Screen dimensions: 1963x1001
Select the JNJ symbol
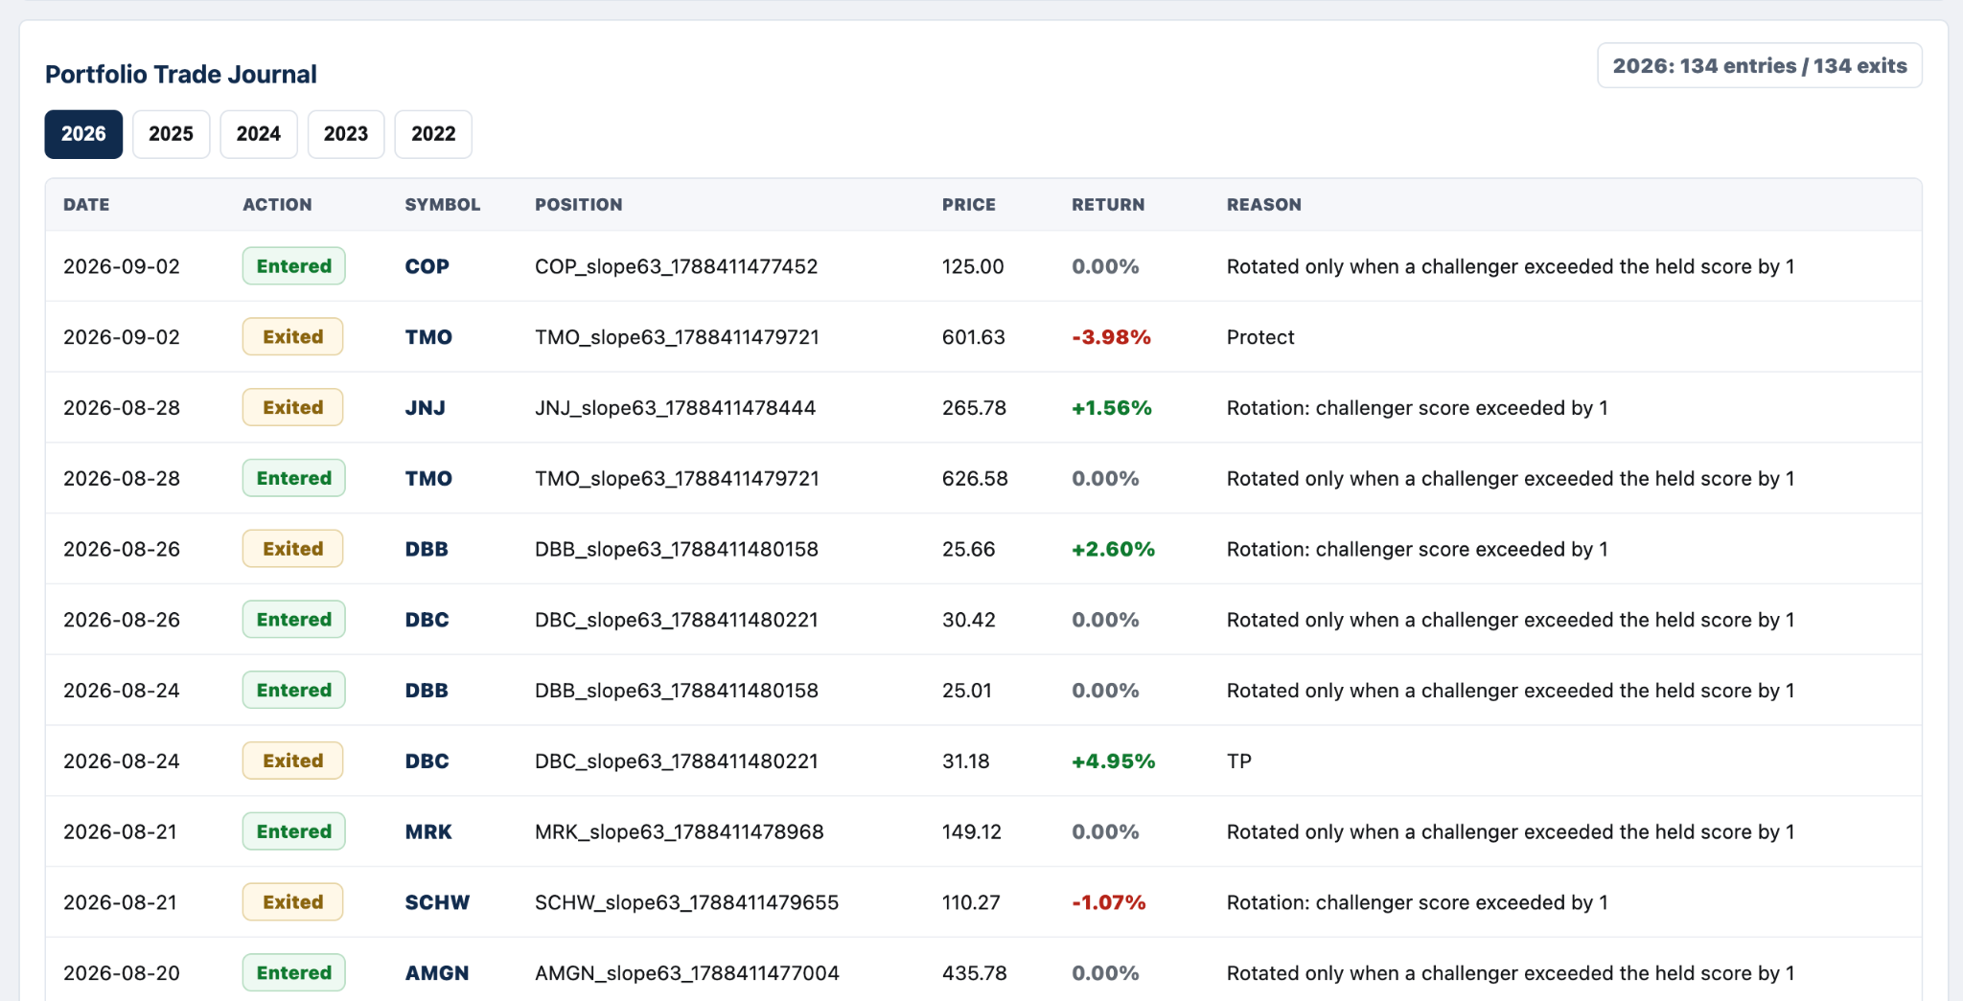pyautogui.click(x=426, y=408)
